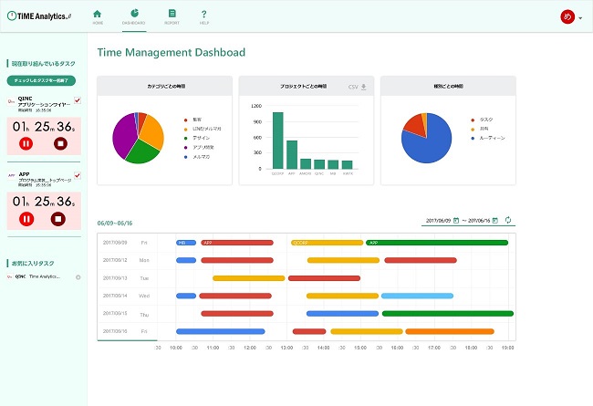Click the APP project logo in current tasks
This screenshot has width=593, height=406.
11,175
